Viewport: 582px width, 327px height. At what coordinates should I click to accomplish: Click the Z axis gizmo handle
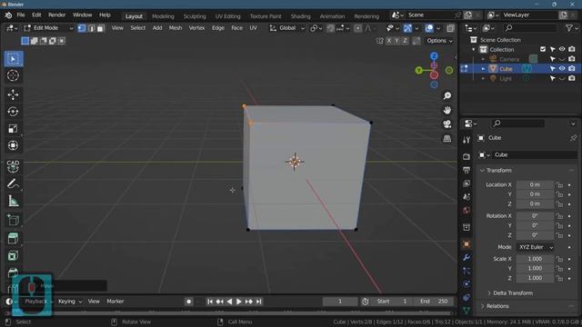434,56
